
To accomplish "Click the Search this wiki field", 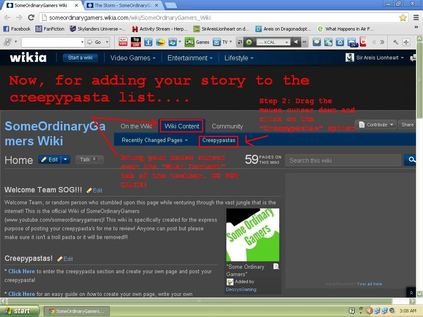I will [343, 161].
